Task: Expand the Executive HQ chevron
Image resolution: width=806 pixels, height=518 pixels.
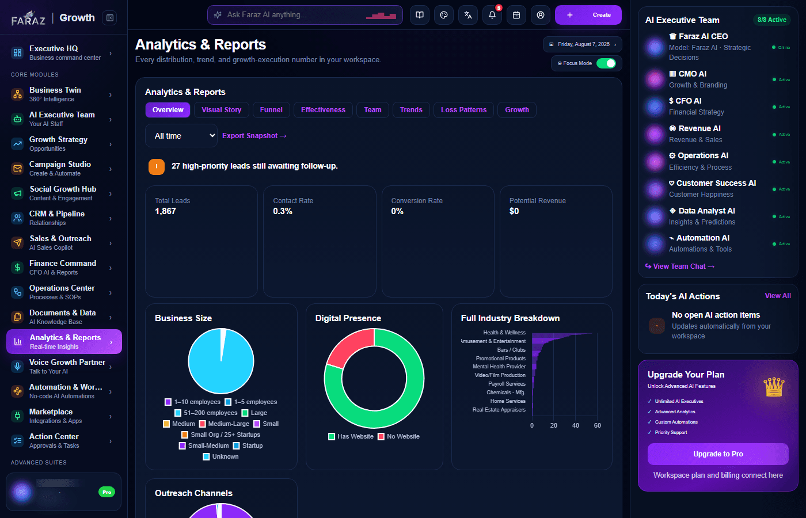Action: point(111,53)
